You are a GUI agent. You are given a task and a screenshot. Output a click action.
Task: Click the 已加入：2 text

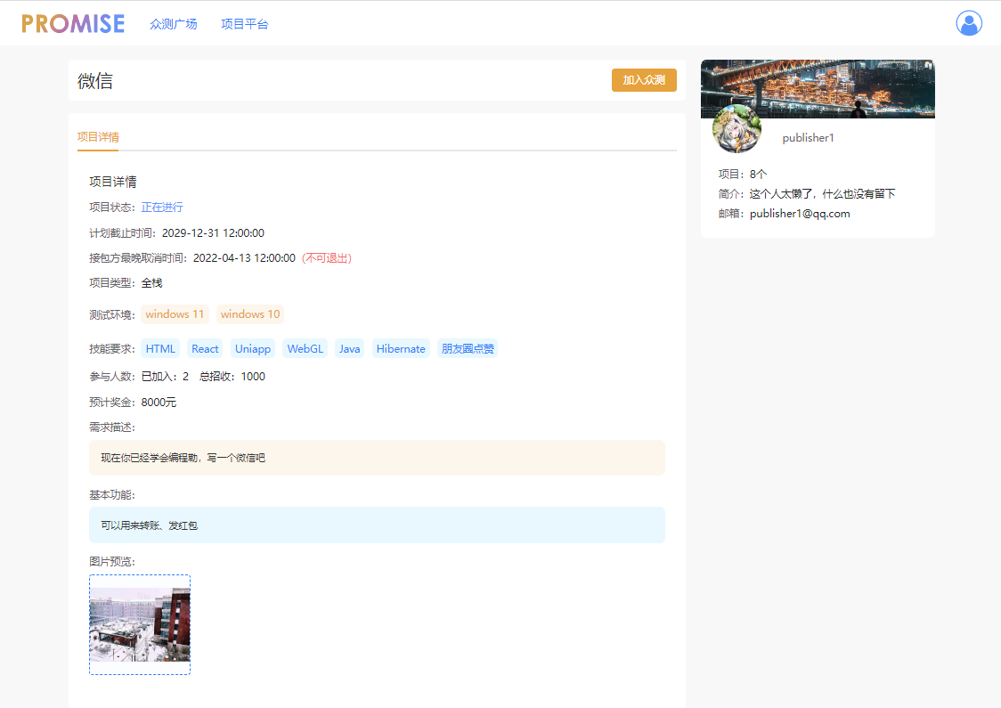click(165, 377)
